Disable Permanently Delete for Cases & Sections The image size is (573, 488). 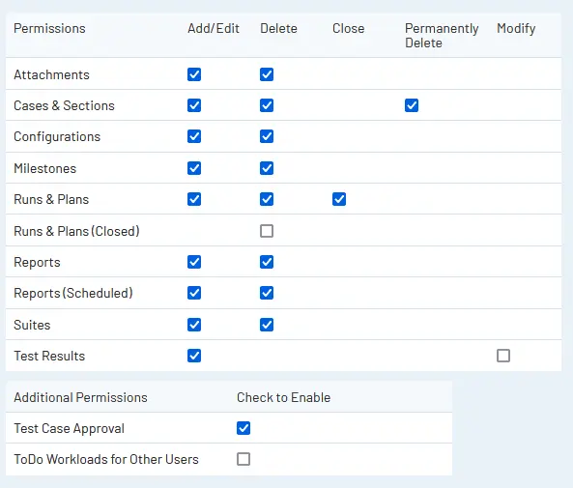point(412,105)
